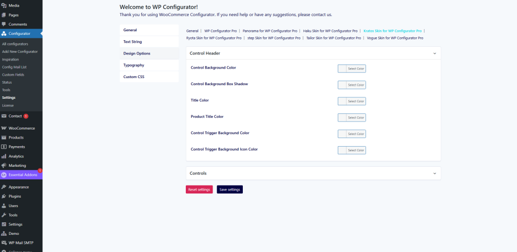Select the WP Configurator Pro sub-tab
This screenshot has width=517, height=252.
(221, 31)
